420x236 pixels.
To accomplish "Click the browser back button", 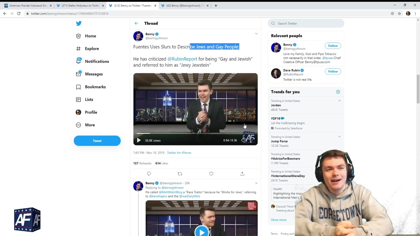I will tap(5, 13).
